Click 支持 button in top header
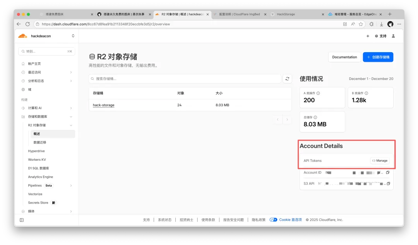Screen dimensions: 418x245 click(381, 36)
